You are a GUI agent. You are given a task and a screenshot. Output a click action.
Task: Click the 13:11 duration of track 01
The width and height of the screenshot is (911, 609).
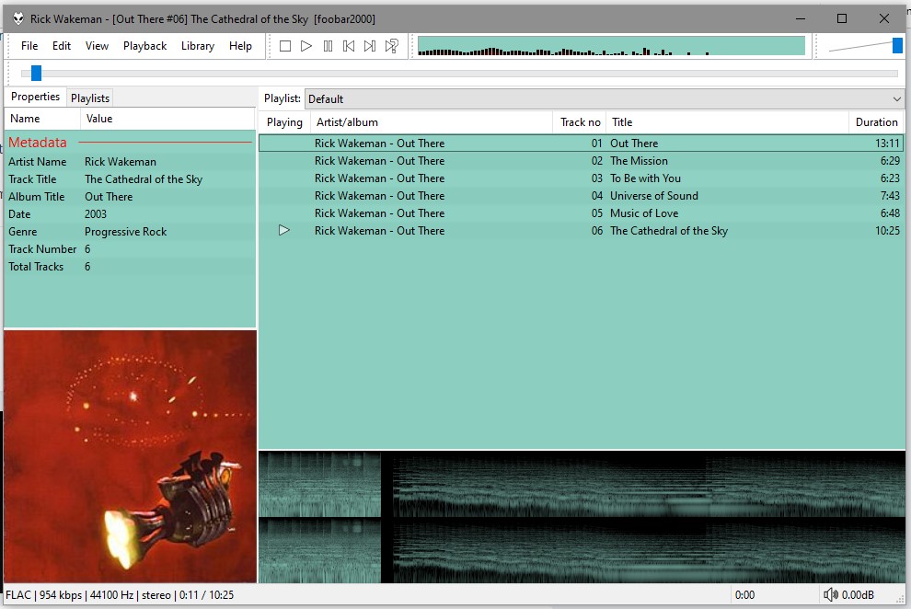pyautogui.click(x=887, y=144)
